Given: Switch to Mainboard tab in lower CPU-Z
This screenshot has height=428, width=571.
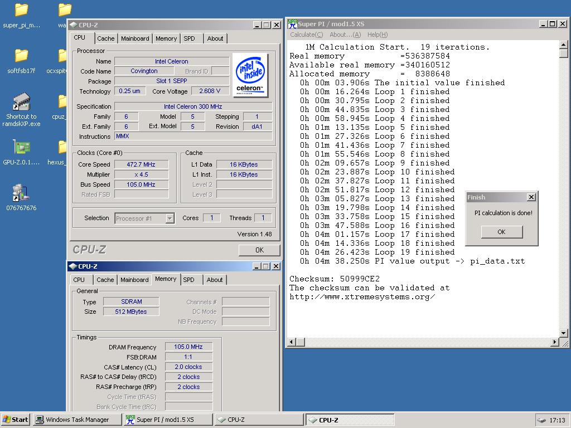Looking at the screenshot, I should click(x=134, y=280).
